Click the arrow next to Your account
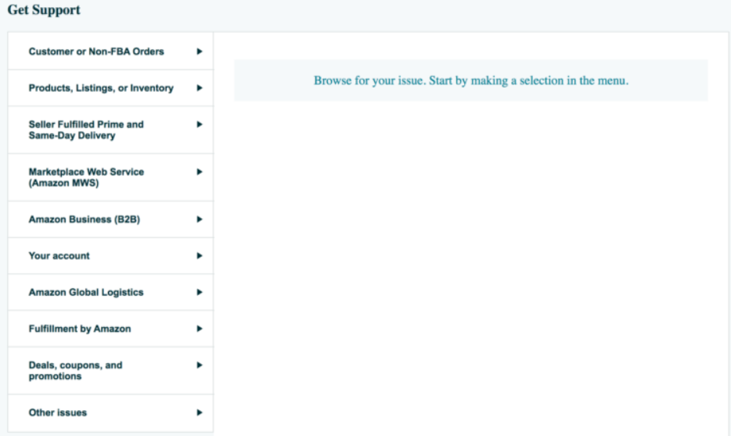Image resolution: width=731 pixels, height=436 pixels. pyautogui.click(x=200, y=256)
